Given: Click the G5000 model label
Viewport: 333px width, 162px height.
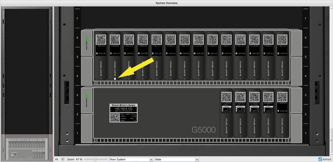Looking at the screenshot, I should (204, 130).
